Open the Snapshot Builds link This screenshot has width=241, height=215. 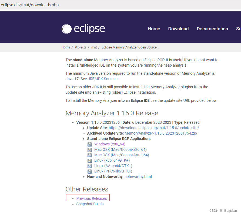(90, 204)
